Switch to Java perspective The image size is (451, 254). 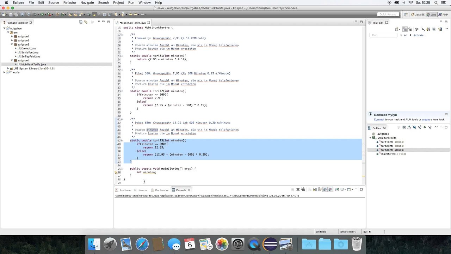[432, 14]
